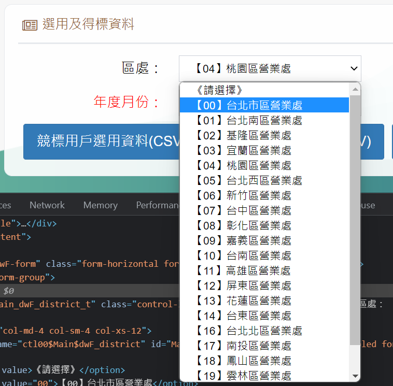The width and height of the screenshot is (393, 386).
Task: Select the $0 highlighted DOM line
Action: tap(90, 291)
